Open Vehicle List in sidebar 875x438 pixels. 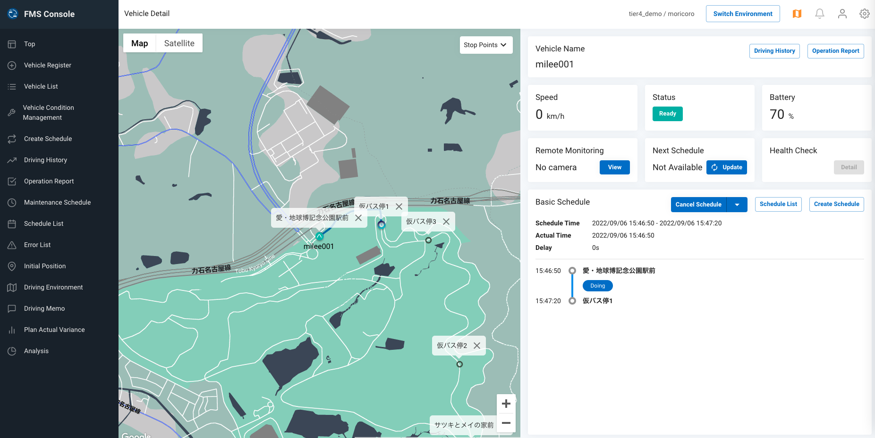point(41,86)
